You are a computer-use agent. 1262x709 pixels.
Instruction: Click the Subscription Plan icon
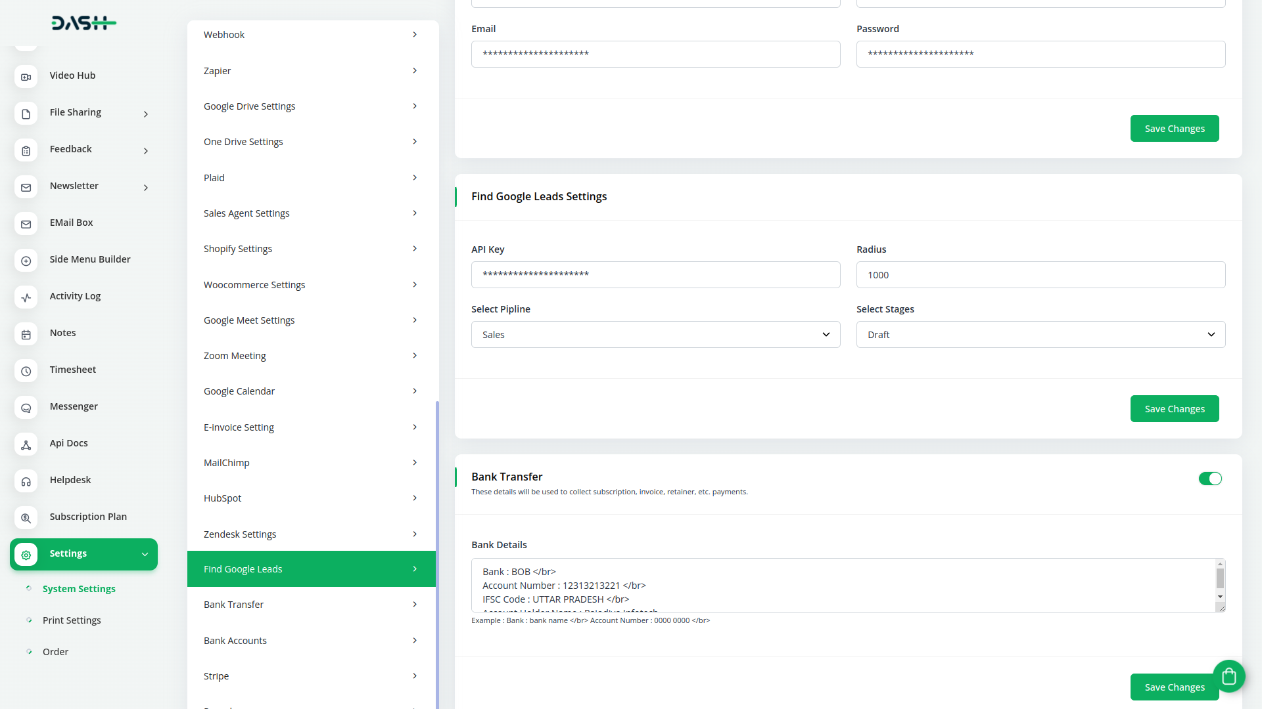[26, 518]
